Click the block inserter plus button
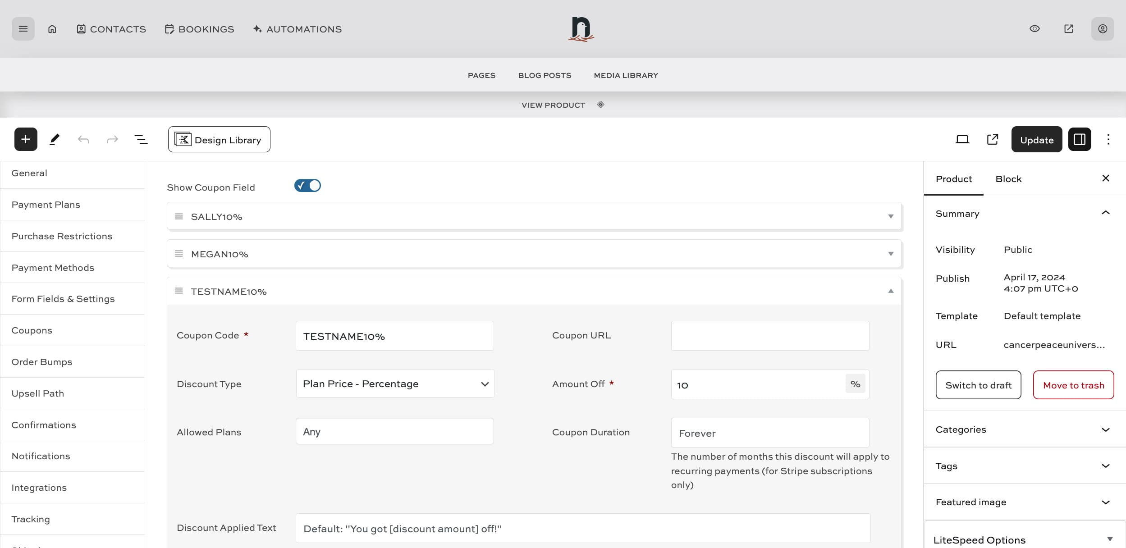The image size is (1126, 548). tap(26, 139)
